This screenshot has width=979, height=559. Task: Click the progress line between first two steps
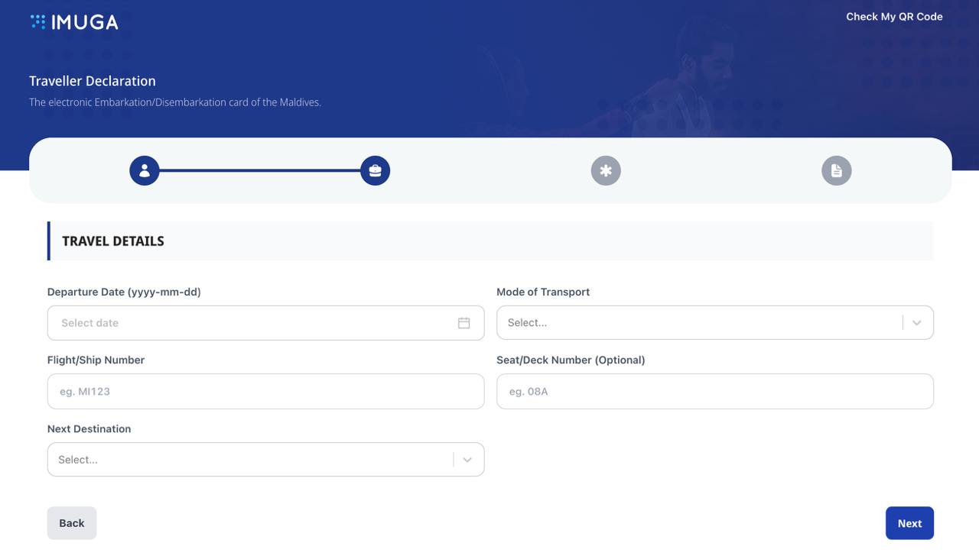(260, 170)
